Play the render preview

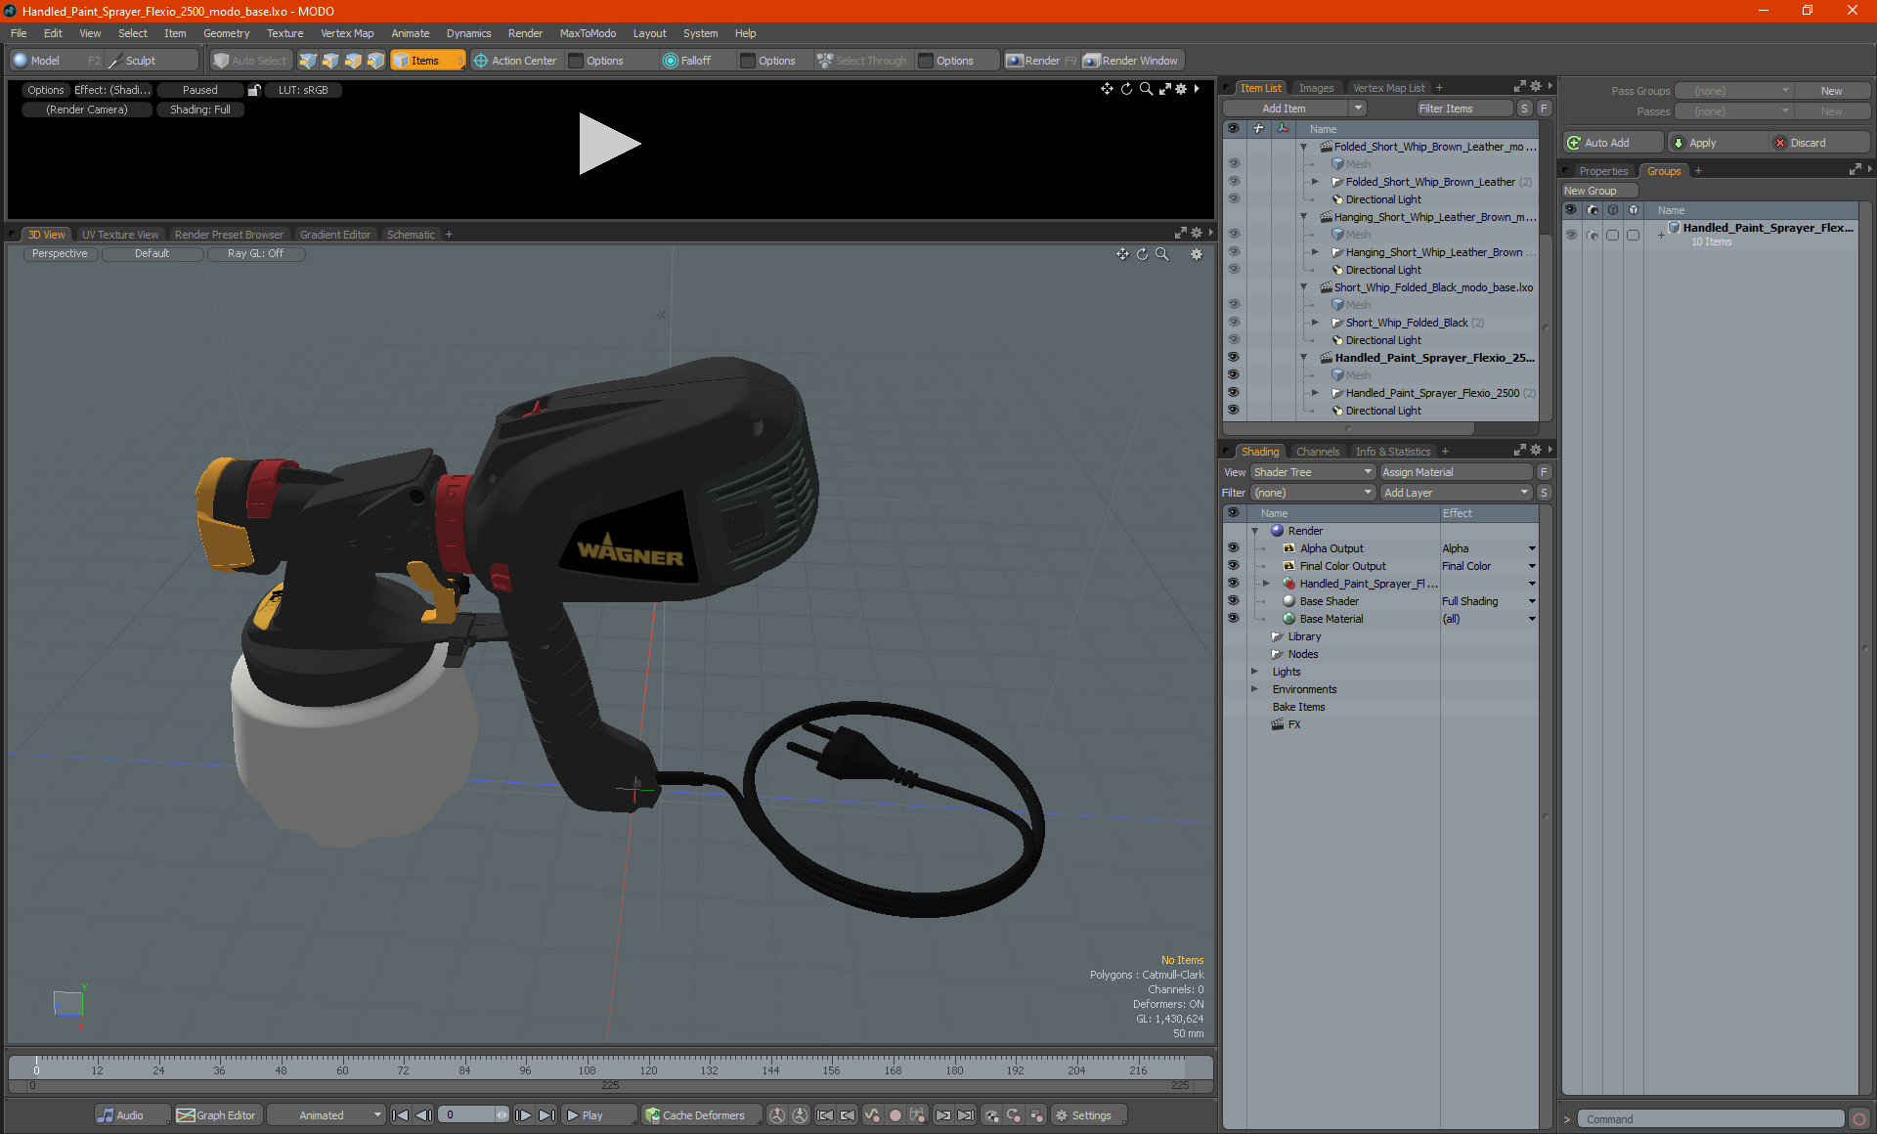[609, 144]
